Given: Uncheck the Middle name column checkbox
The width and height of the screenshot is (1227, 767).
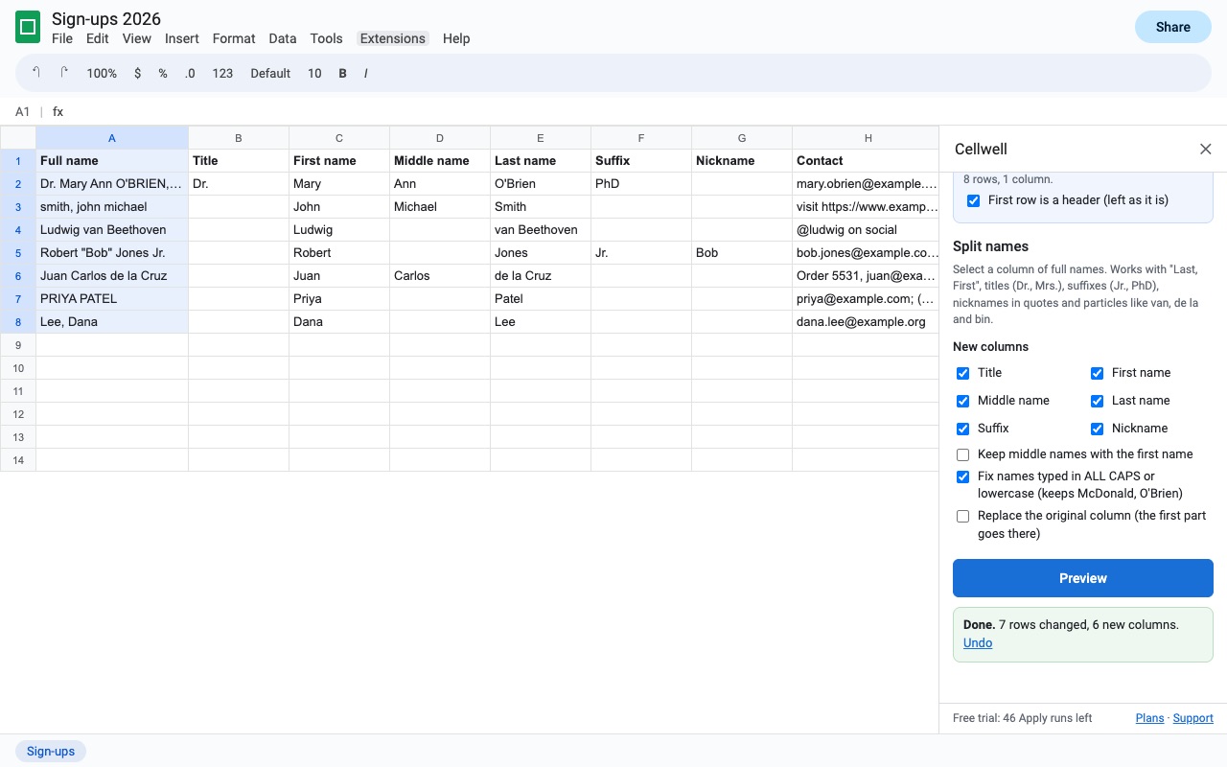Looking at the screenshot, I should click(x=962, y=401).
